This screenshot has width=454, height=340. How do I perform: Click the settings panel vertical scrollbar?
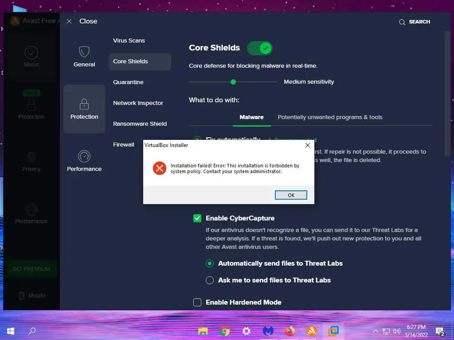click(447, 94)
